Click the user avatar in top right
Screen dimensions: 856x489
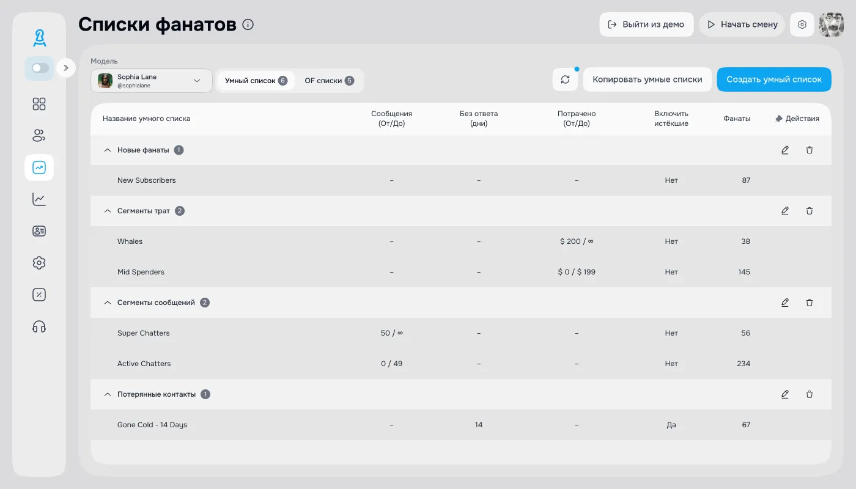(x=831, y=24)
